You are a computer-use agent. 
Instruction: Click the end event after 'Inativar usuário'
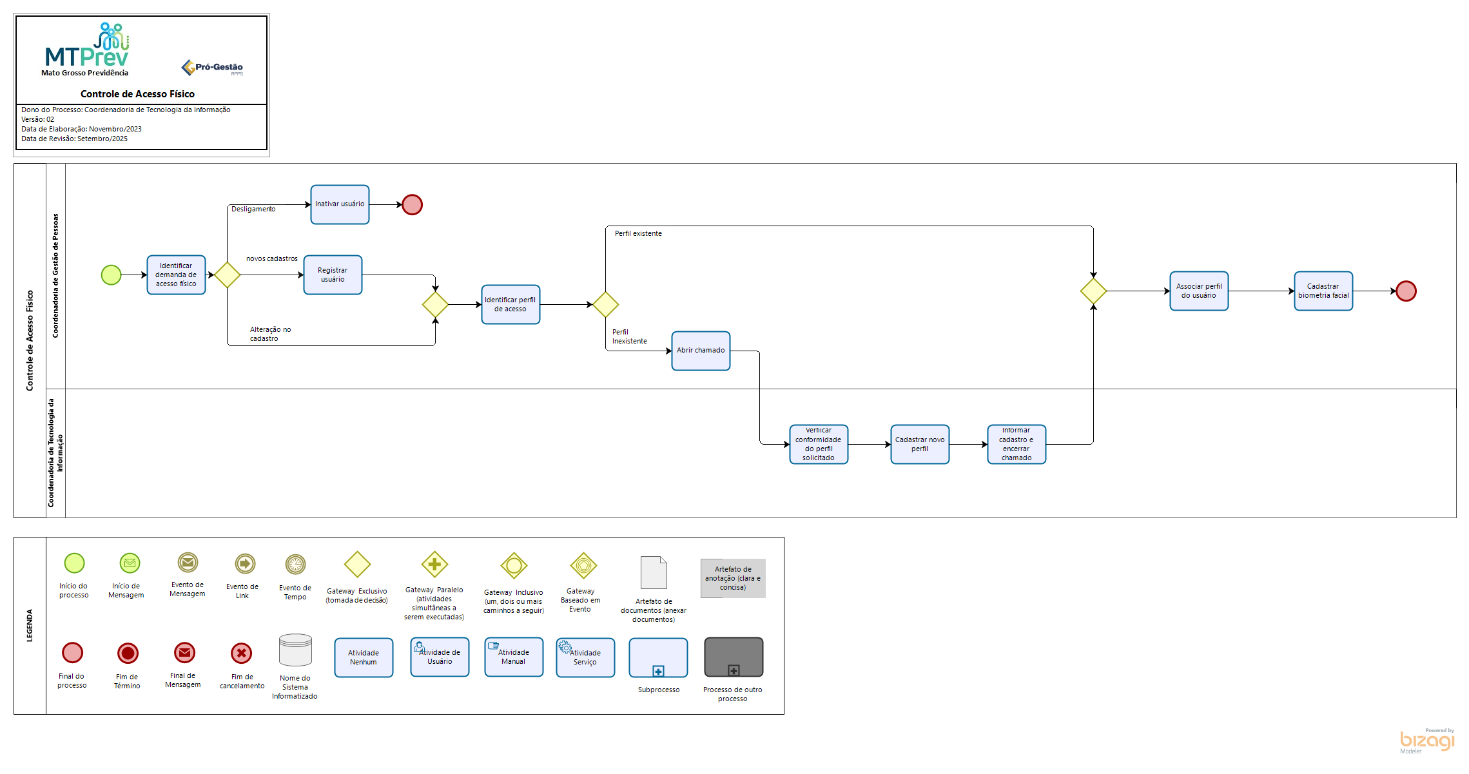coord(412,205)
